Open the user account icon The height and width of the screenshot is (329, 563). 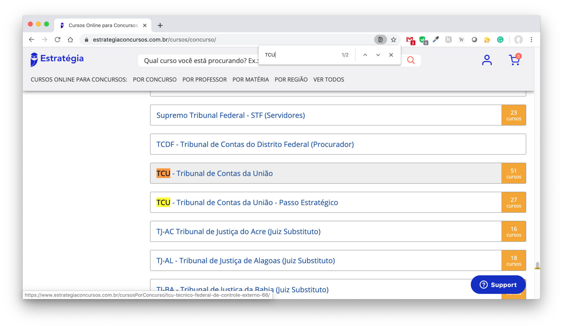point(487,60)
